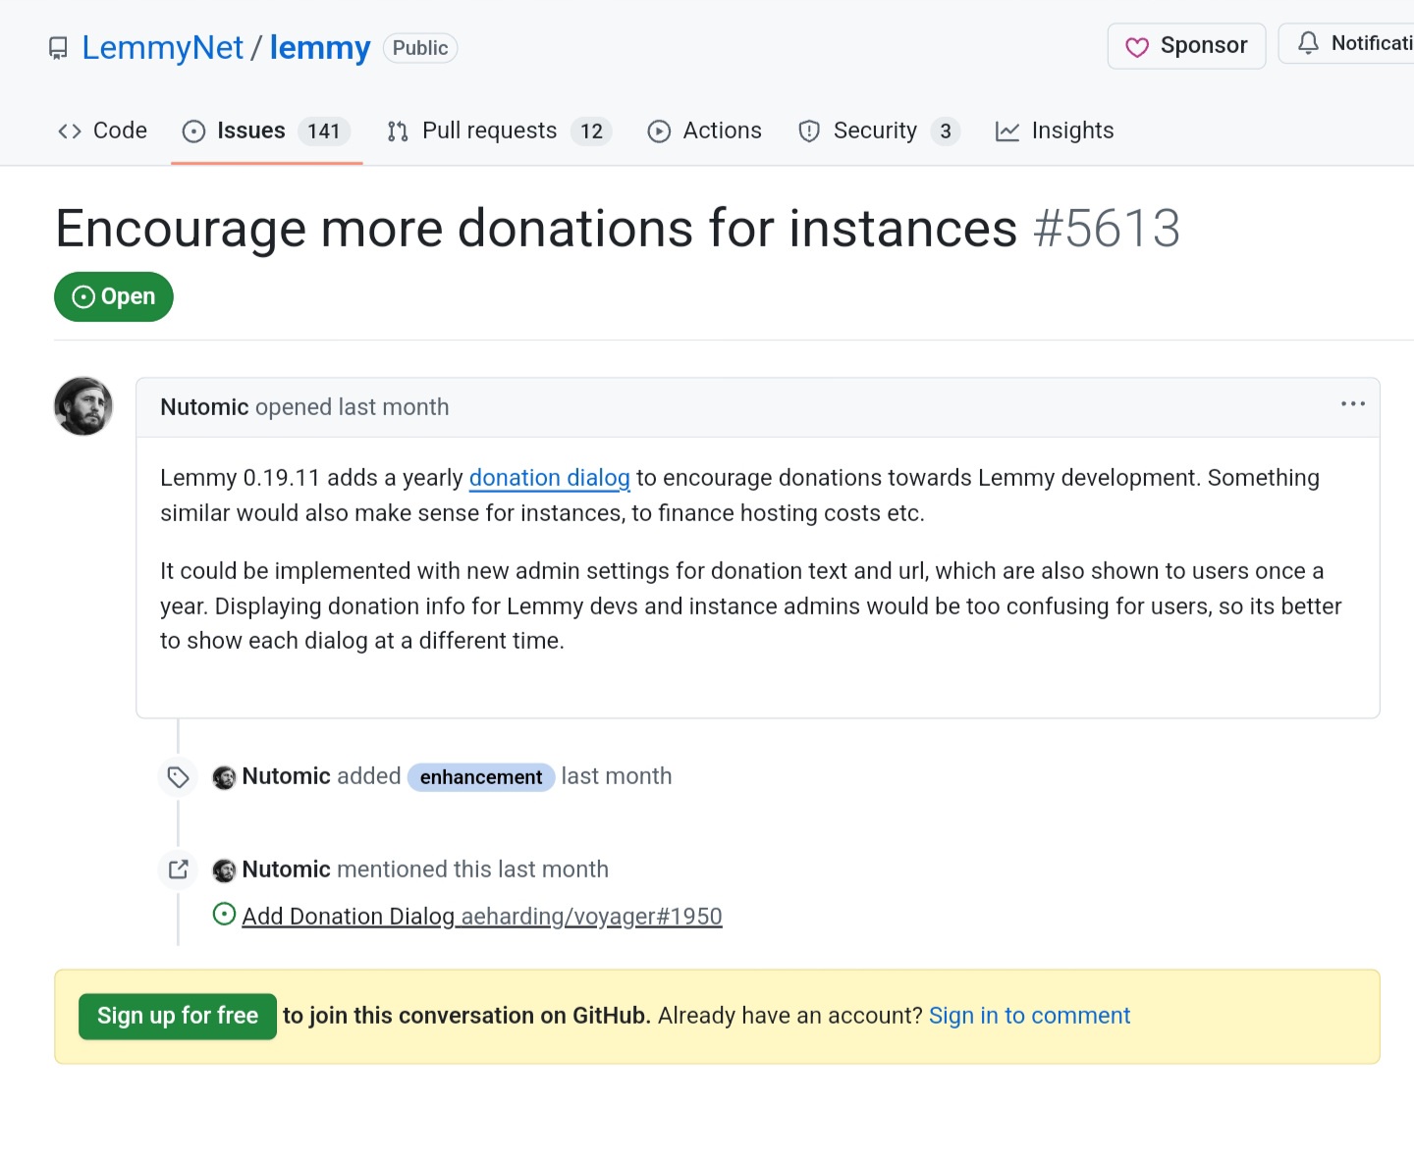This screenshot has width=1414, height=1161.
Task: Open Add Donation Dialog aeharding/voyager#1950 link
Action: [482, 917]
